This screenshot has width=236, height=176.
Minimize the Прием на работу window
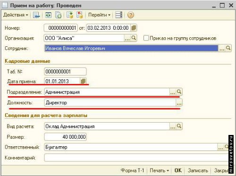click(214, 6)
